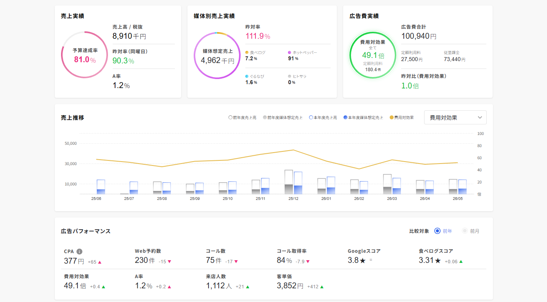
Task: Click the 媒体想定売上 donut chart
Action: click(217, 56)
